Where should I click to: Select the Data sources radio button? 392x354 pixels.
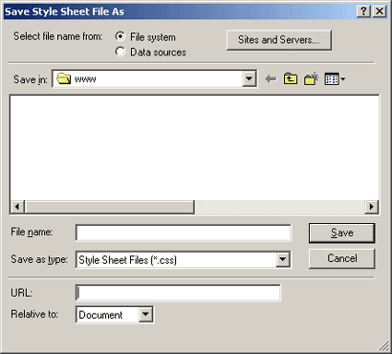point(120,52)
